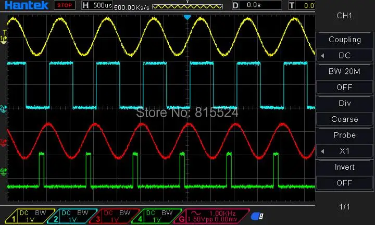The width and height of the screenshot is (375, 225).
Task: Select the D 0.0s delay field
Action: point(257,5)
